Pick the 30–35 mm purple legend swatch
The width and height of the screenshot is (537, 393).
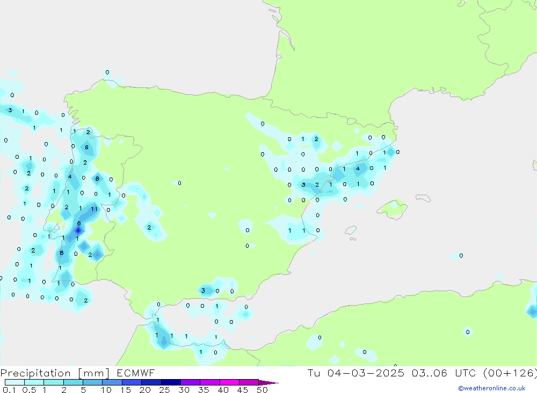click(190, 382)
